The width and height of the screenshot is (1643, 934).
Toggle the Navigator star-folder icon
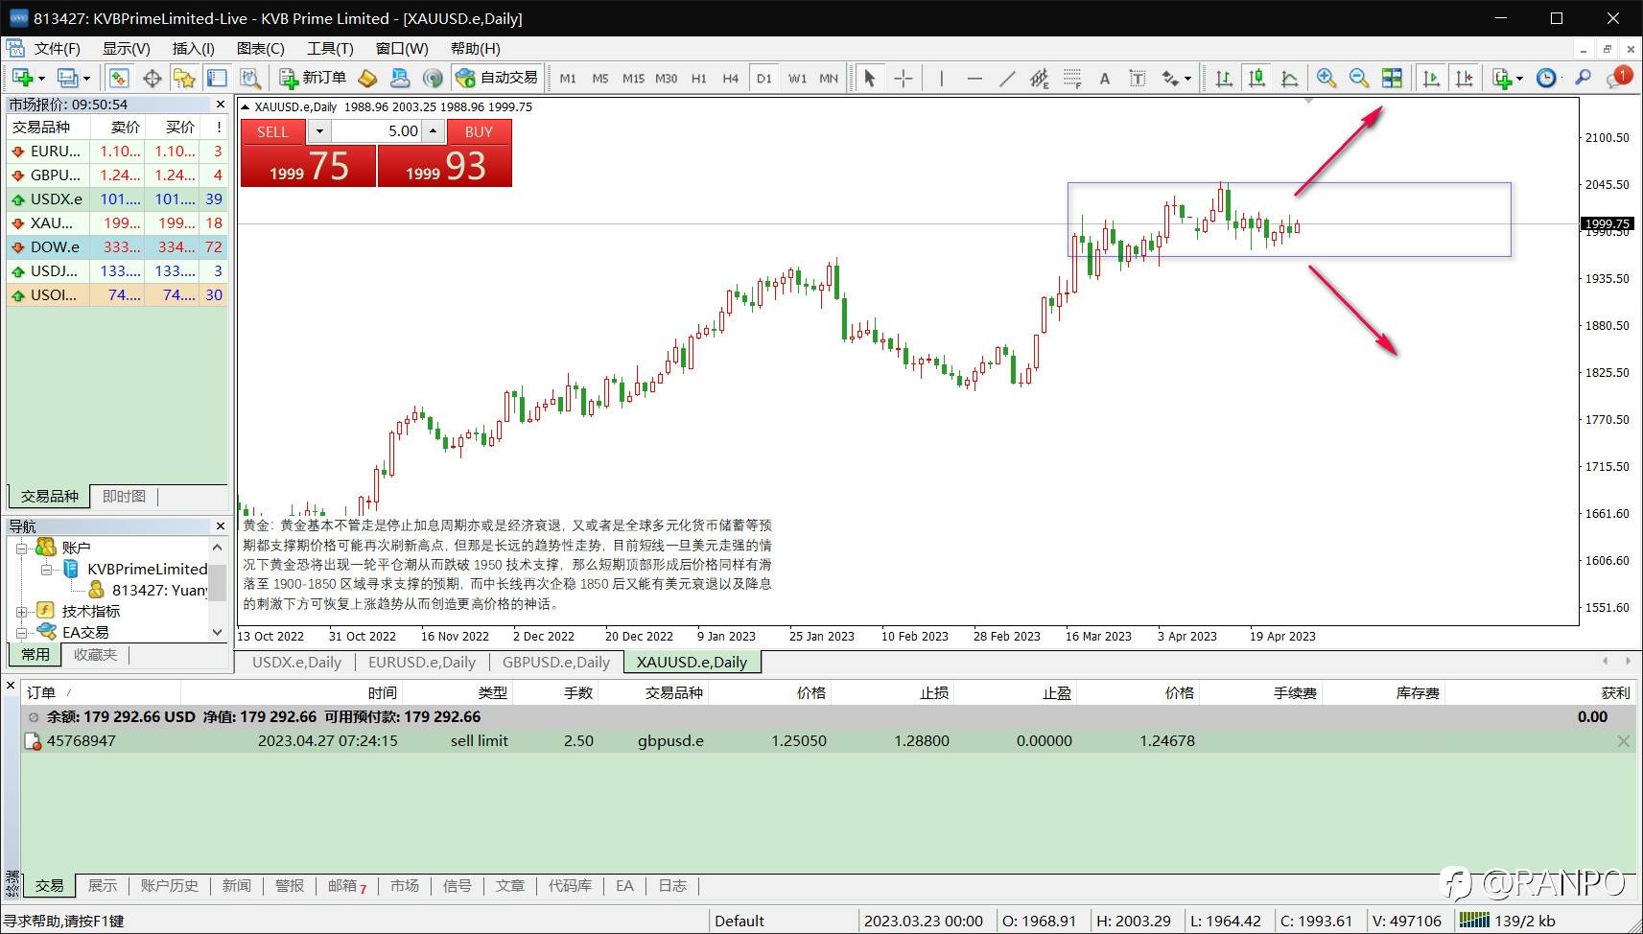(x=184, y=79)
